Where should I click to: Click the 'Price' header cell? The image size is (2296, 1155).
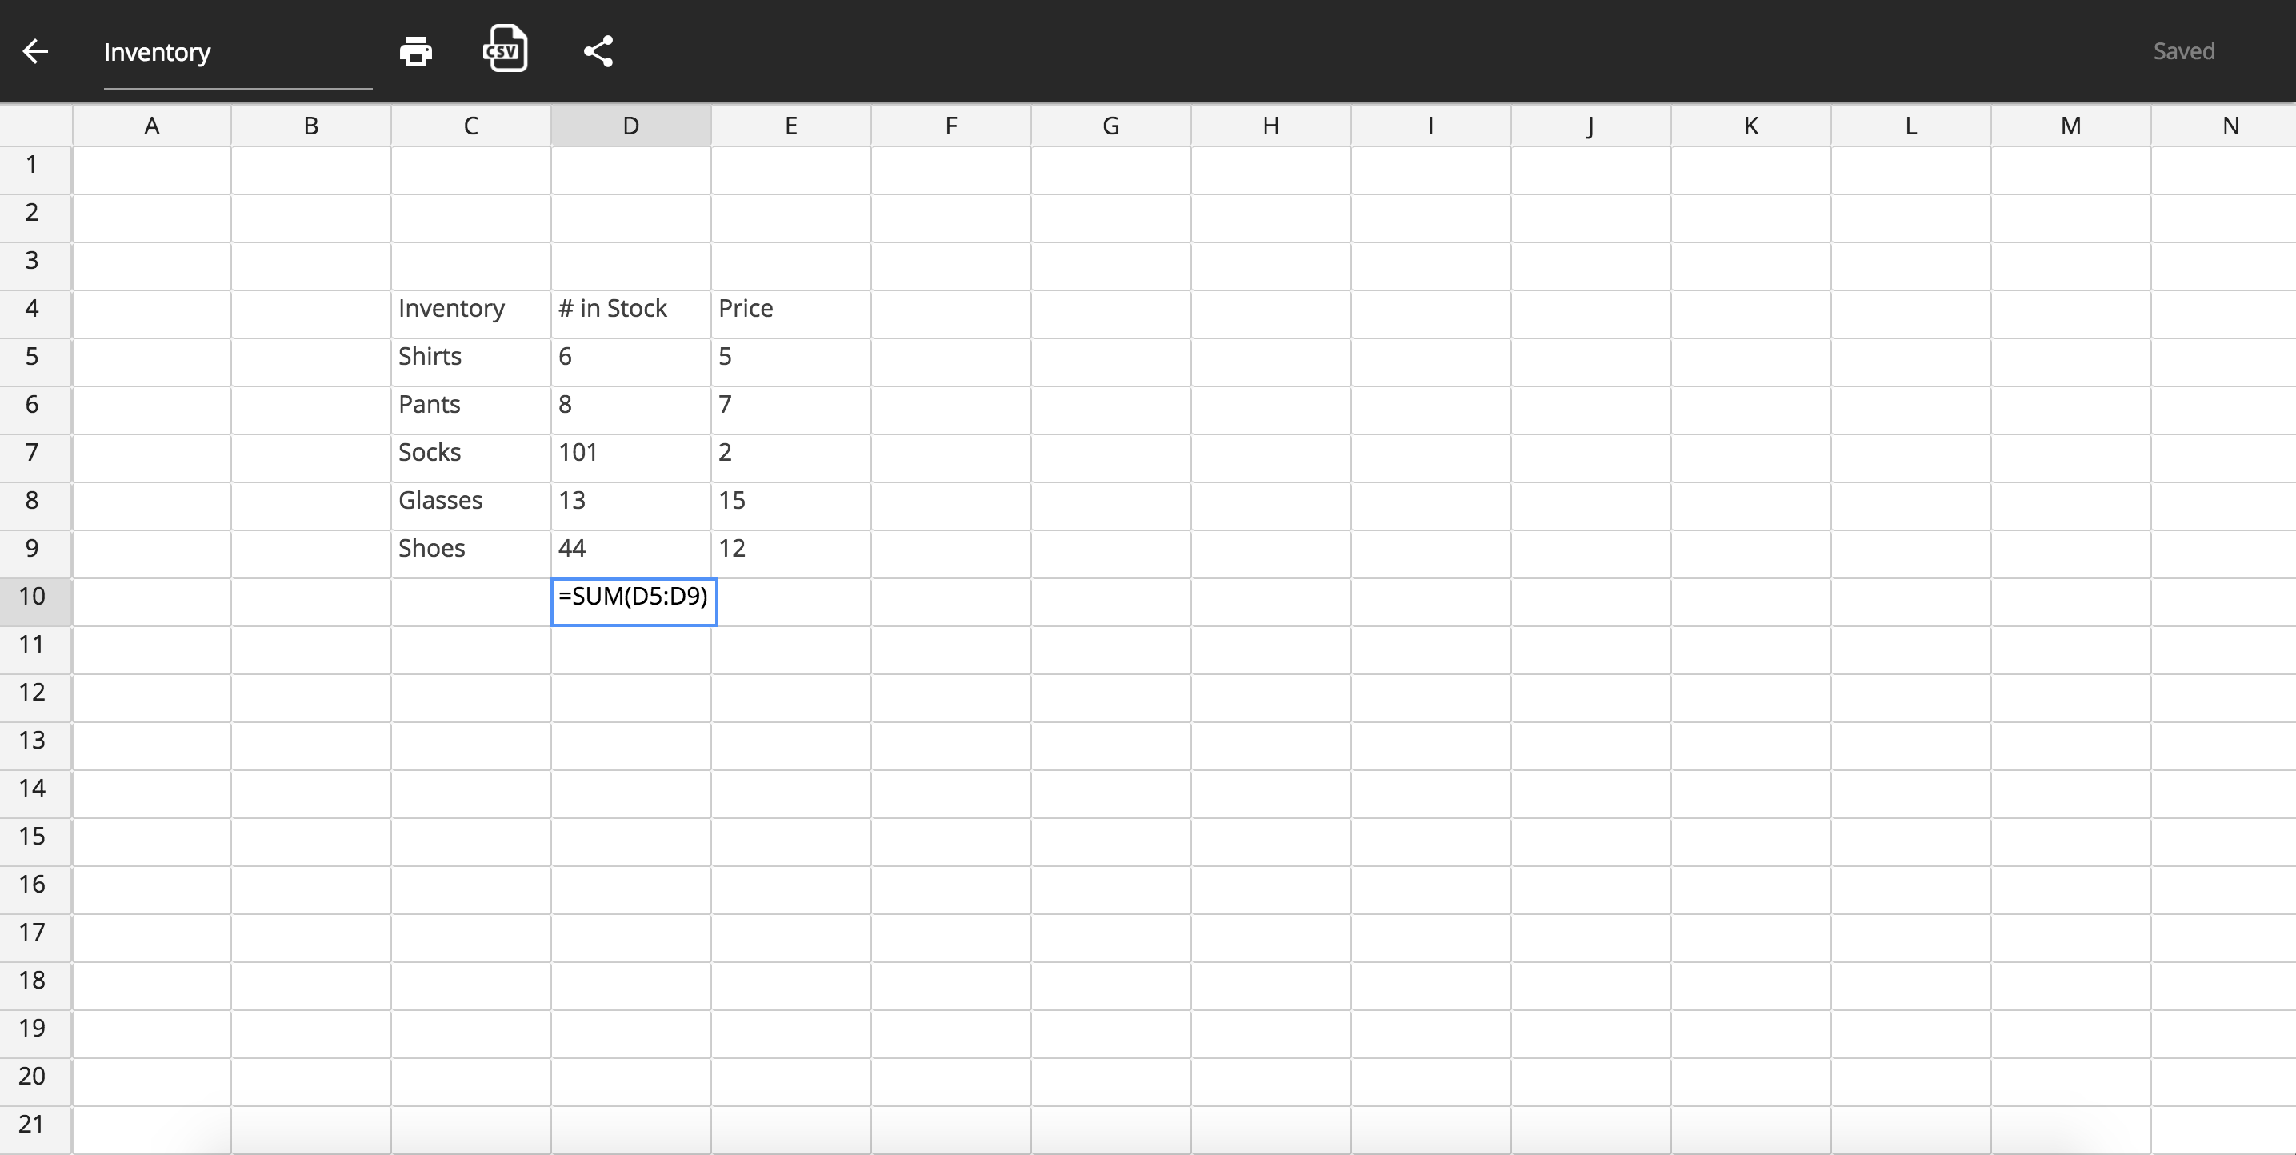coord(790,314)
